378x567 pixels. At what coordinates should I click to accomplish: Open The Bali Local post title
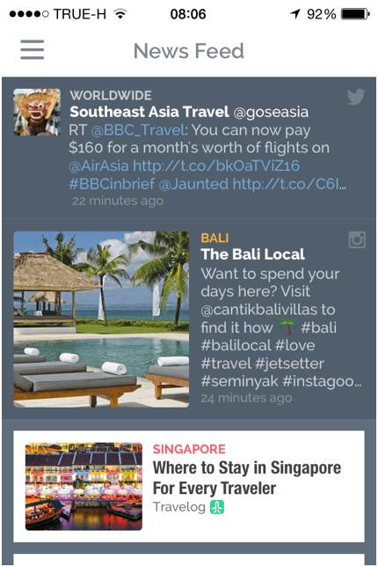click(x=252, y=254)
